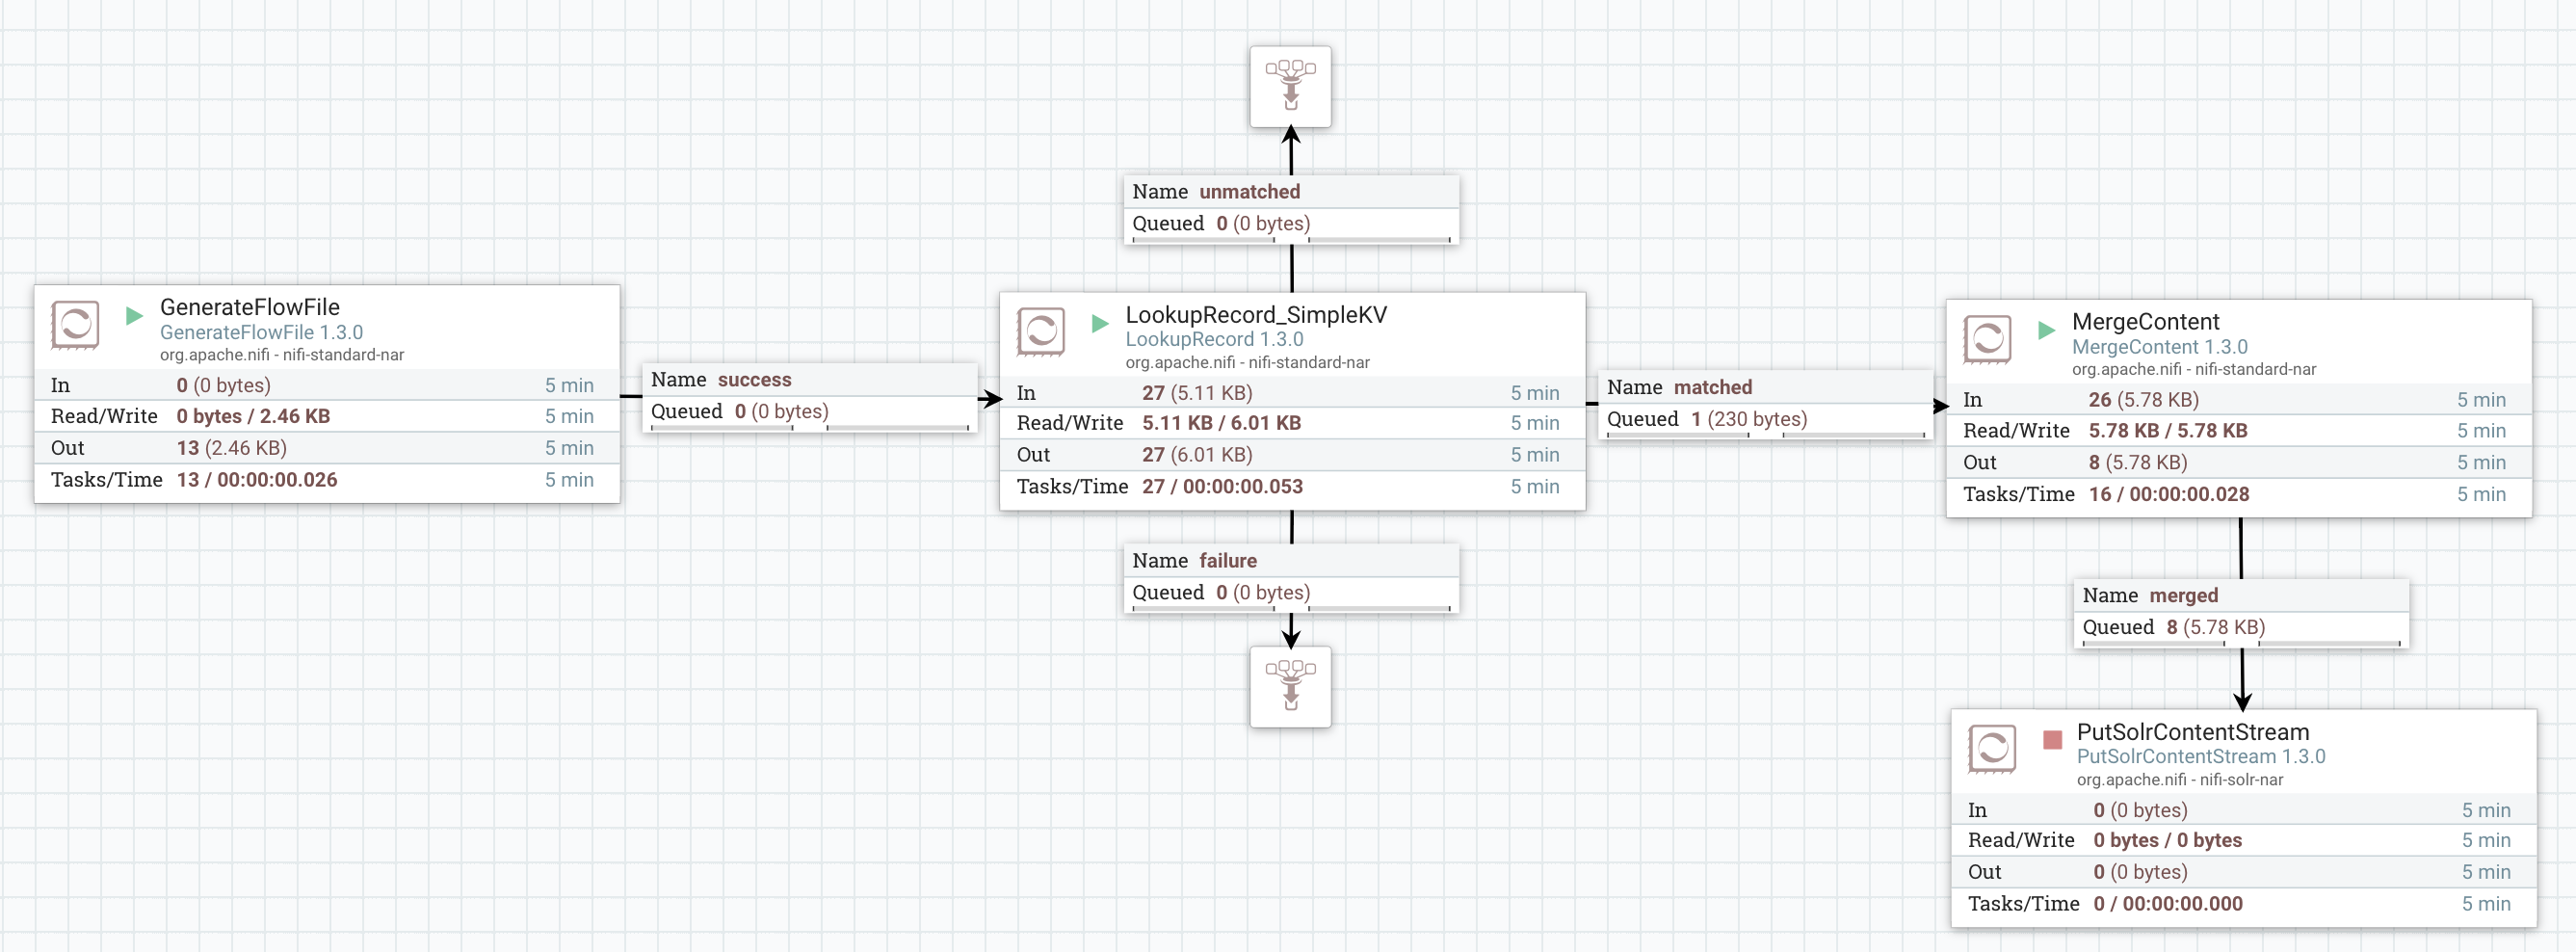The height and width of the screenshot is (952, 2576).
Task: Click the PutSolrContentStream processor icon
Action: tap(1991, 749)
